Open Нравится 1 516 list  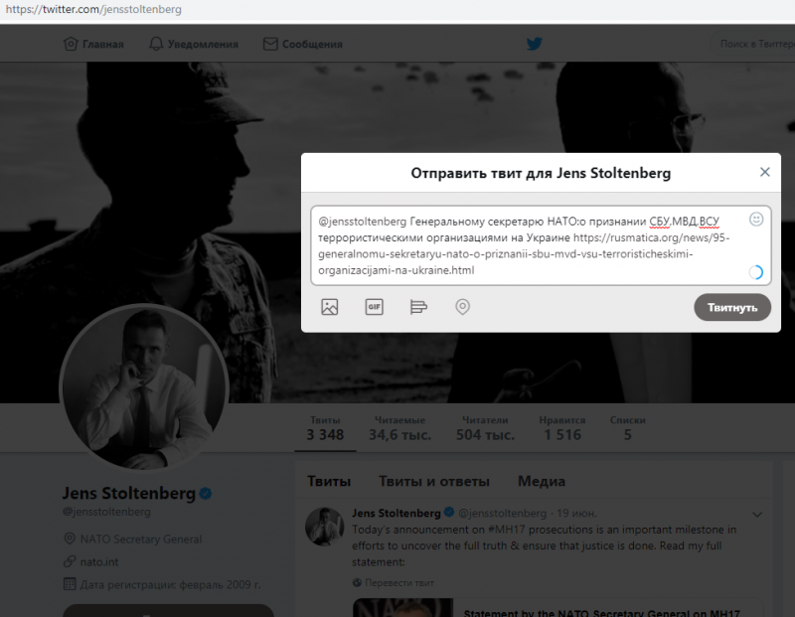(562, 428)
